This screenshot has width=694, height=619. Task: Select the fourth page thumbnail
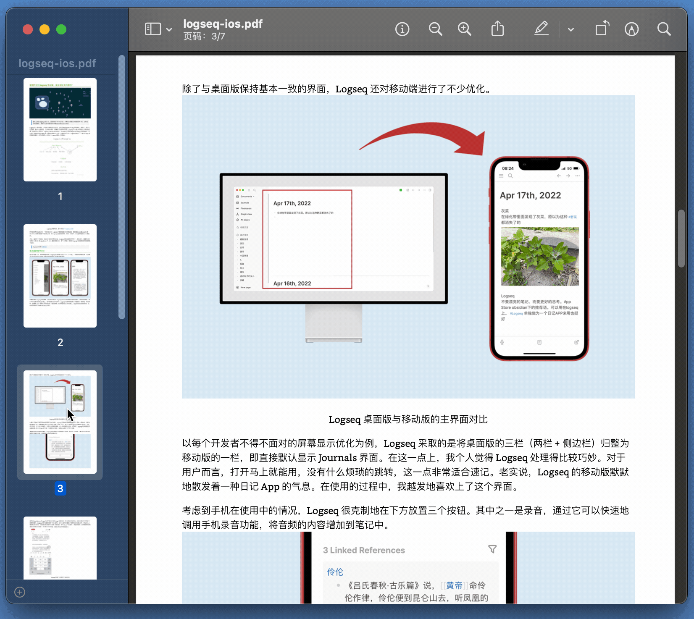coord(60,548)
